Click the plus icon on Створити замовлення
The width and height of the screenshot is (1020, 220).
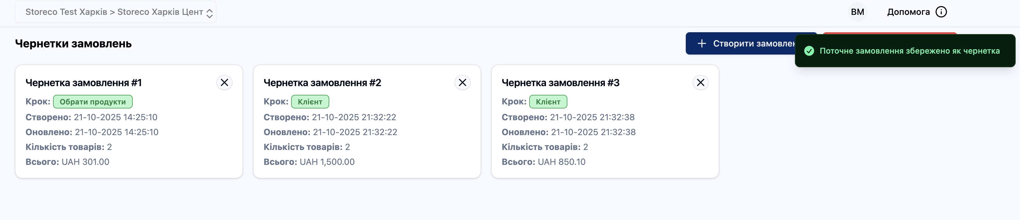(702, 43)
